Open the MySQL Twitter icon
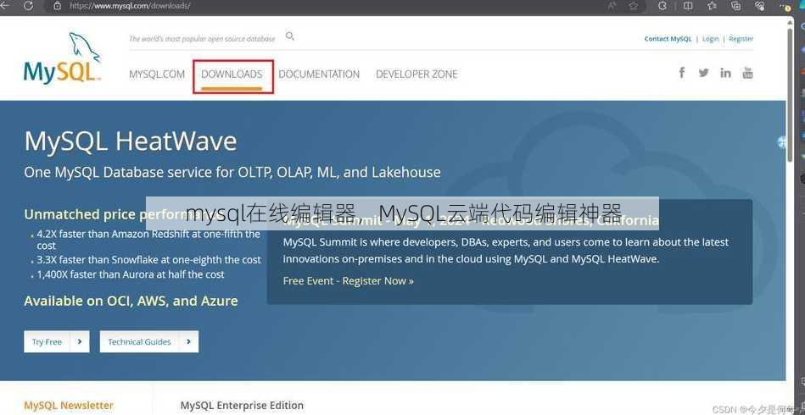Screen dimensions: 805x415 pos(703,73)
